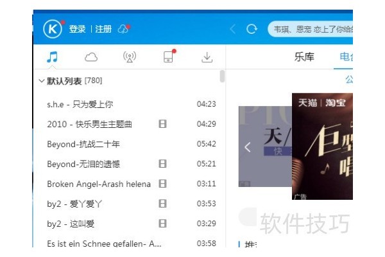Click previous banner arrow on carousel
This screenshot has width=385, height=257.
[x=248, y=147]
